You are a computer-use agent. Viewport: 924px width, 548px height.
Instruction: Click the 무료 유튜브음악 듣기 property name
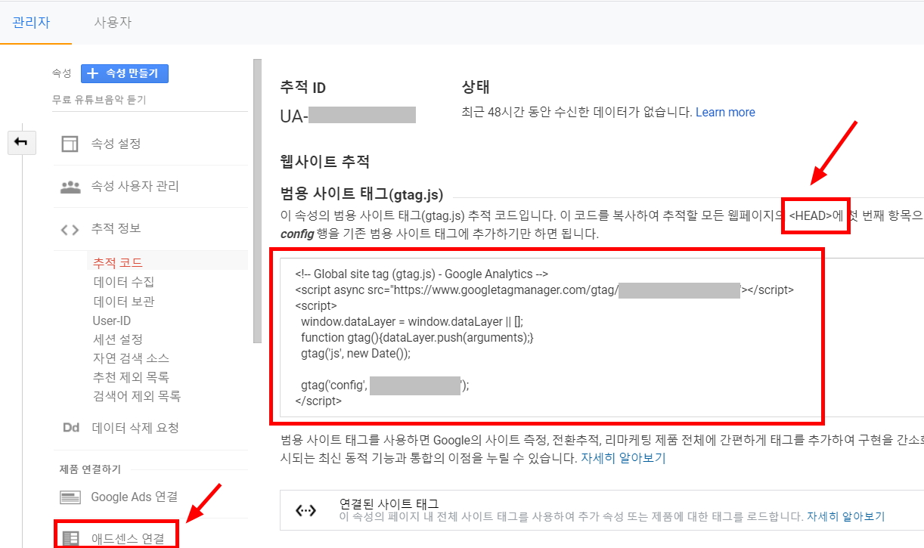(x=99, y=100)
